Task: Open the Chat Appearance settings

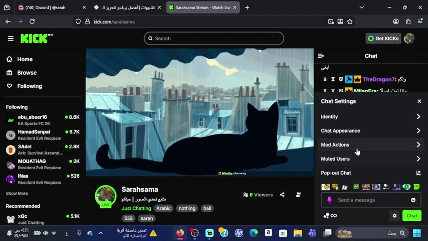Action: pyautogui.click(x=370, y=131)
